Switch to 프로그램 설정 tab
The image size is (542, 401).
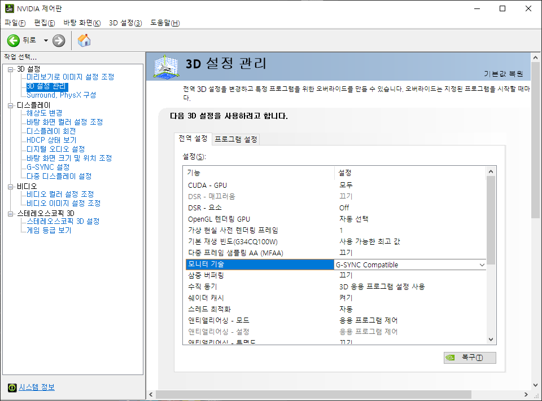[236, 139]
